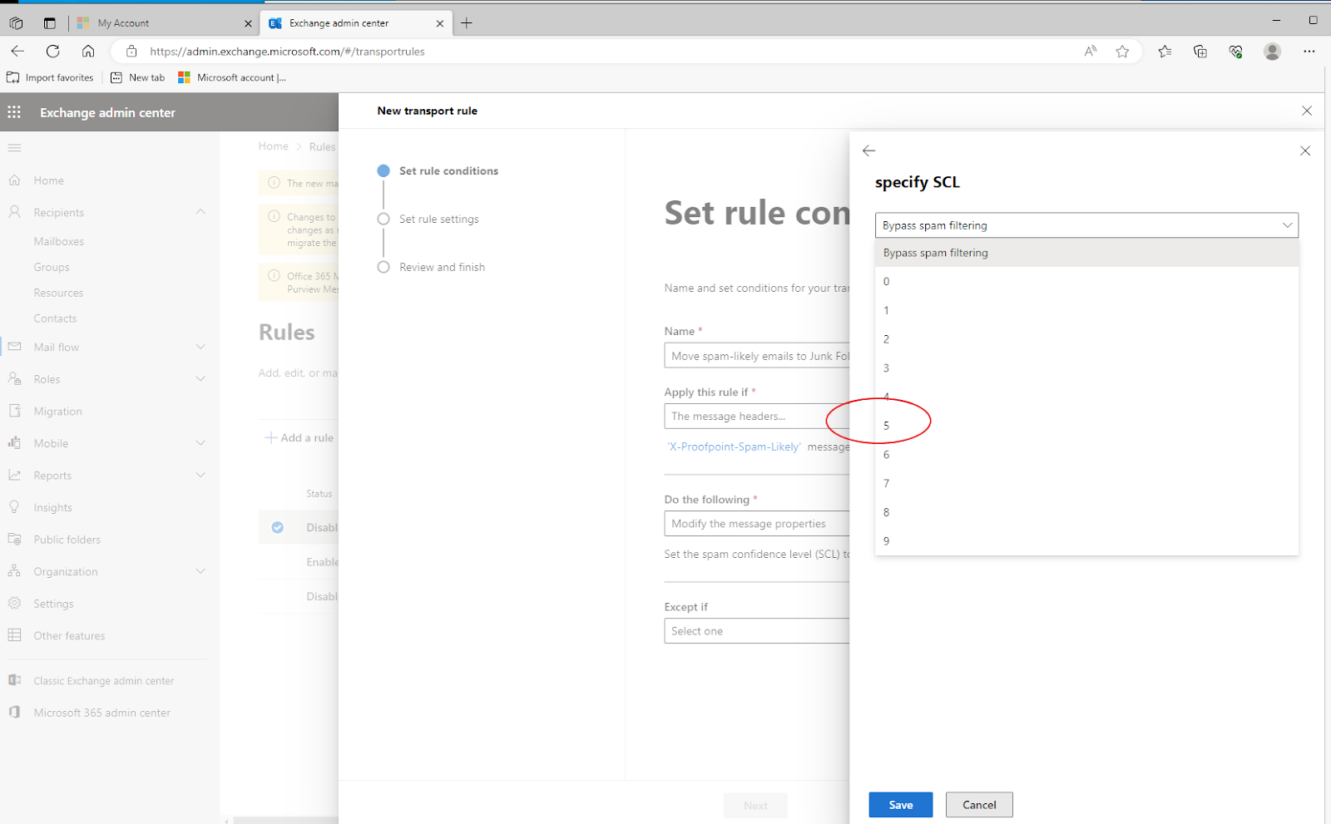
Task: Expand the Reports section chevron
Action: point(200,475)
